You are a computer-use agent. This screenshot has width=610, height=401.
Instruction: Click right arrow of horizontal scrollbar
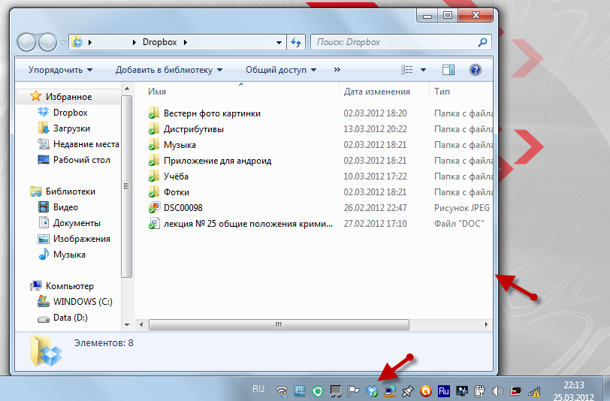tap(486, 324)
